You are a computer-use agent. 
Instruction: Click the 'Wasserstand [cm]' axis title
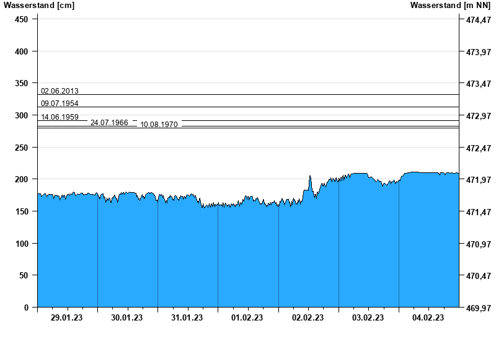click(39, 6)
